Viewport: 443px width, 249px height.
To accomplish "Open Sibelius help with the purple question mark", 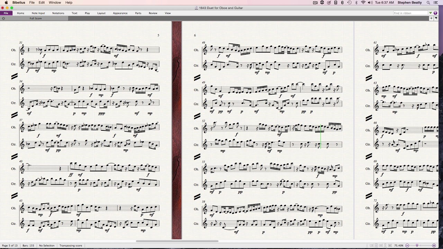I will 435,13.
